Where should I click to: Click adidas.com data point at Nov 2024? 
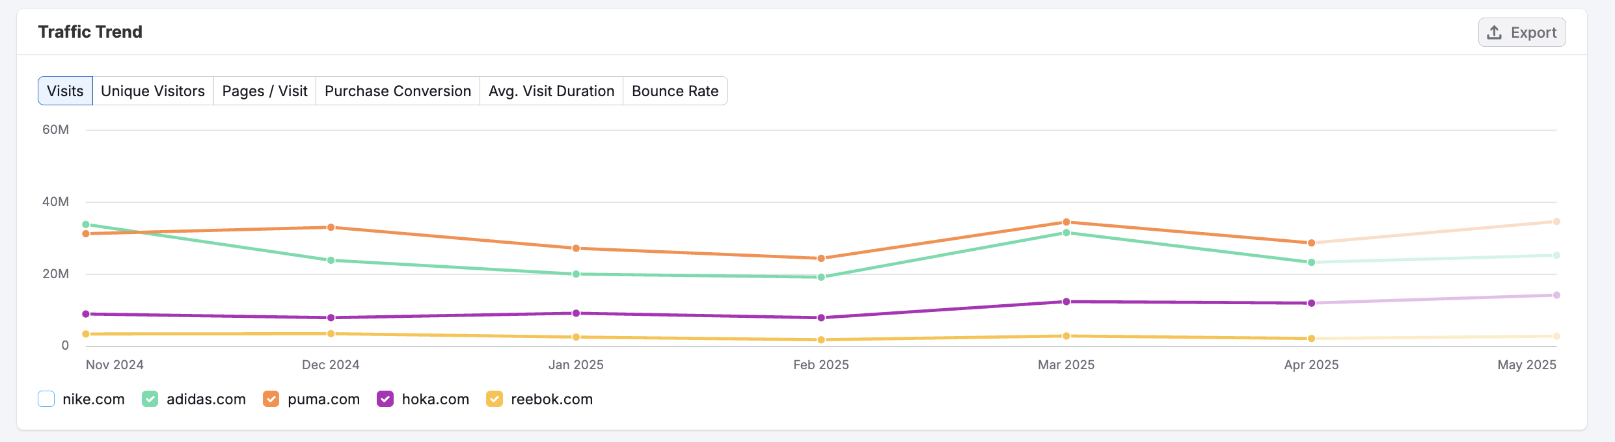click(86, 225)
